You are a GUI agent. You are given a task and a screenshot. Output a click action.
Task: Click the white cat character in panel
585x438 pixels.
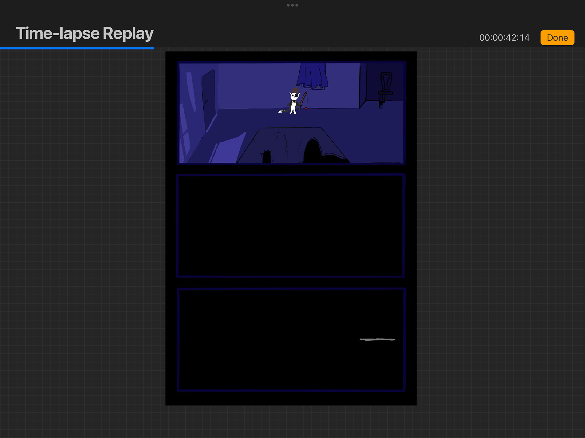coord(292,101)
